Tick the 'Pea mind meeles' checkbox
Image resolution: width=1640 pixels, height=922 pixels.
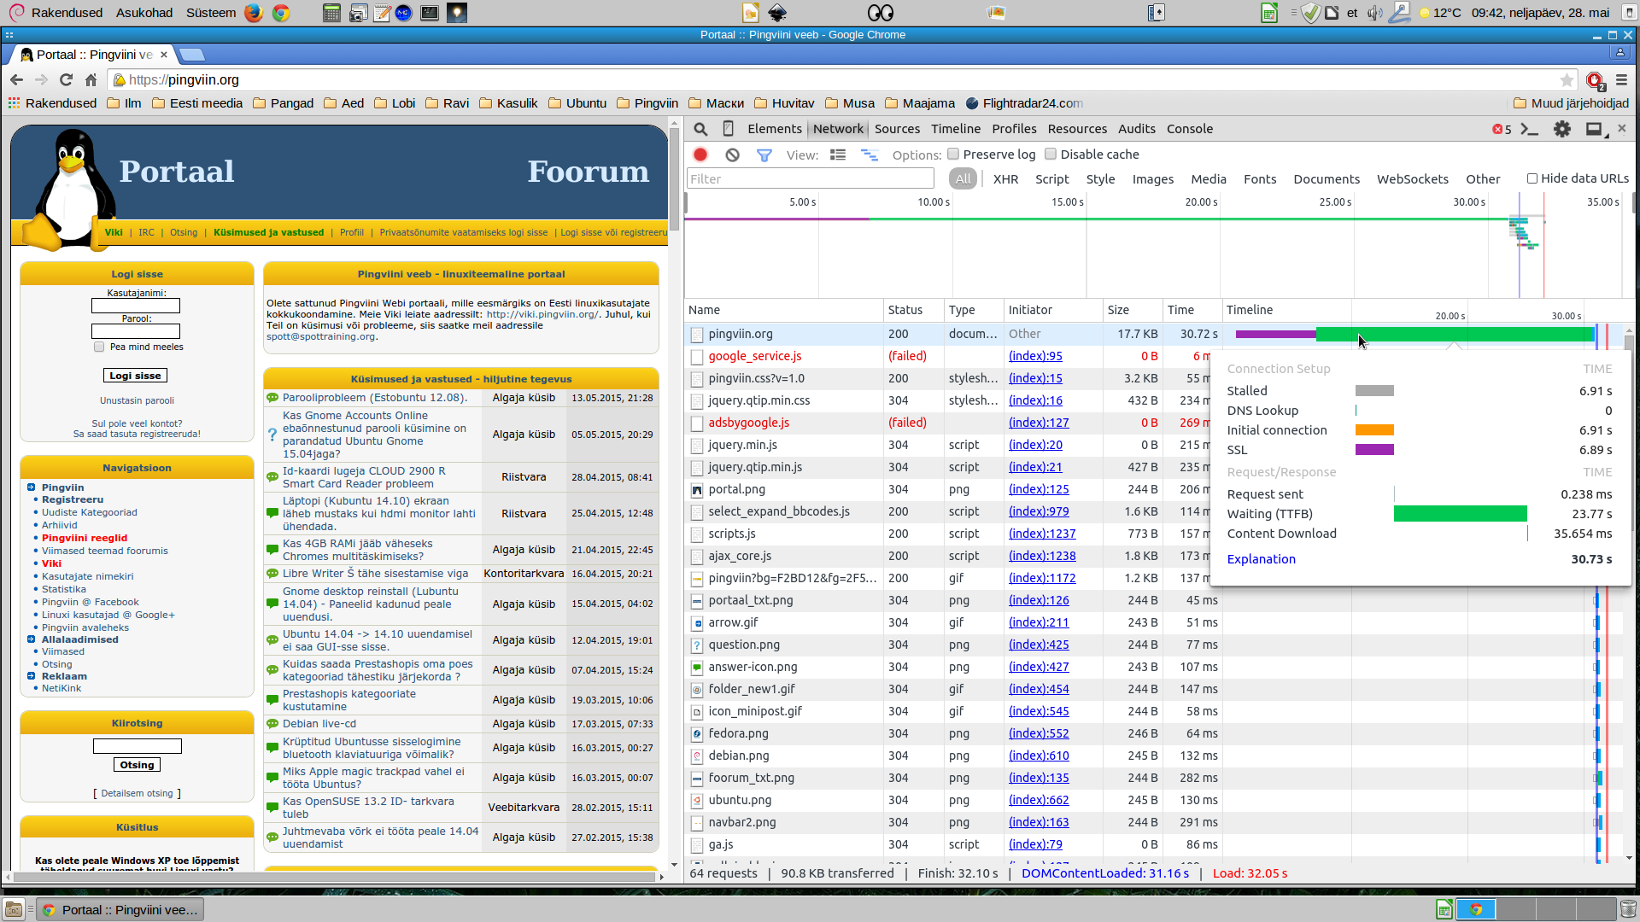tap(99, 347)
